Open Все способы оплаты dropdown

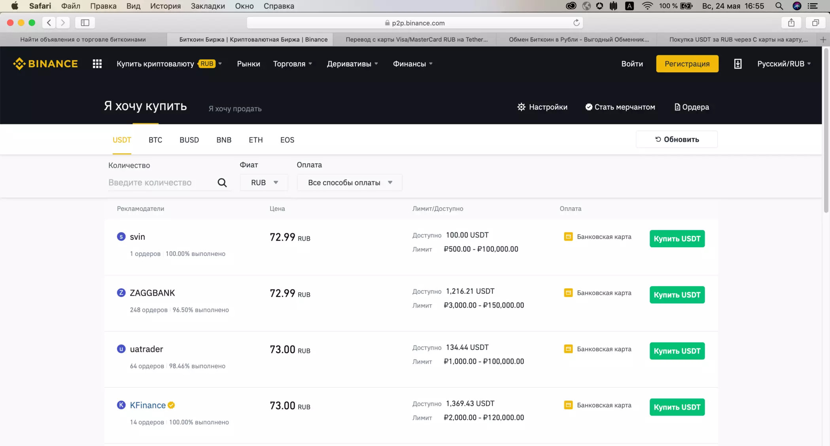(350, 183)
